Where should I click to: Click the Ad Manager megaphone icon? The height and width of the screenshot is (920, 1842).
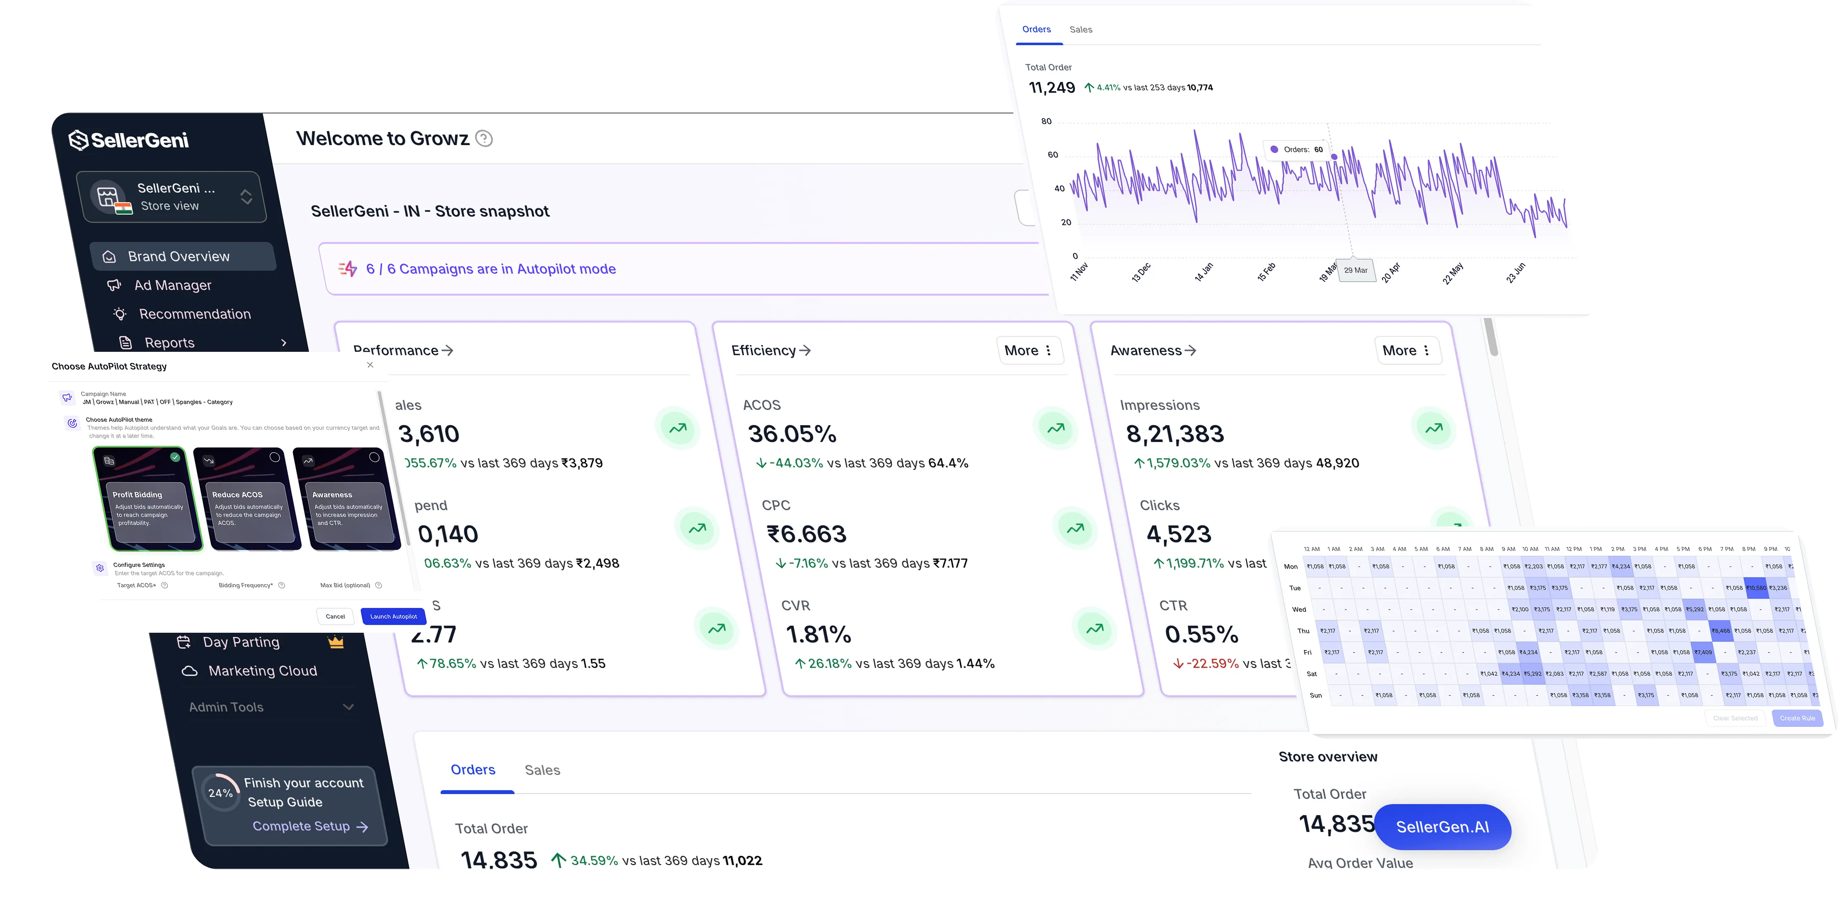coord(114,285)
